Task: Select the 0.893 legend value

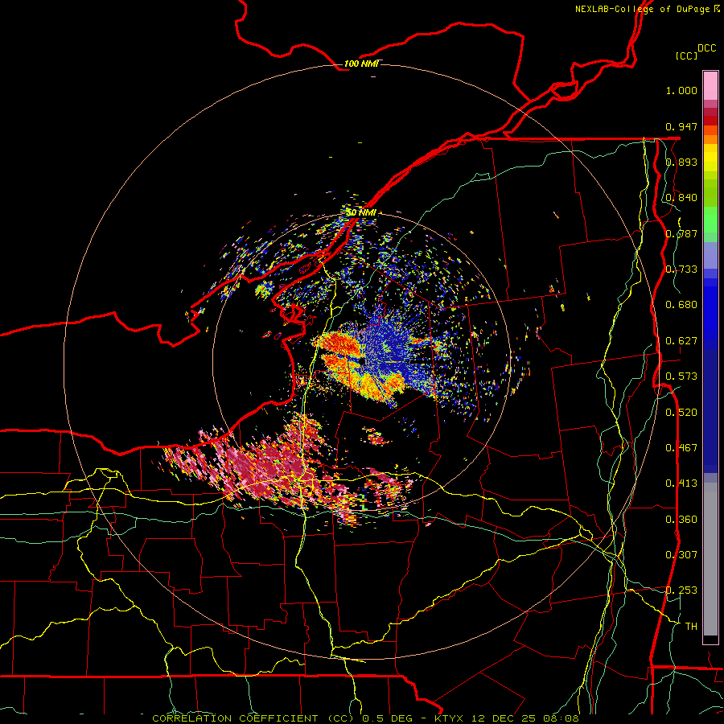Action: click(681, 162)
